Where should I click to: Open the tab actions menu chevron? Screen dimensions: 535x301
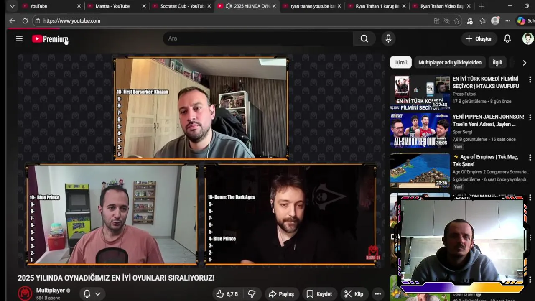coord(12,6)
